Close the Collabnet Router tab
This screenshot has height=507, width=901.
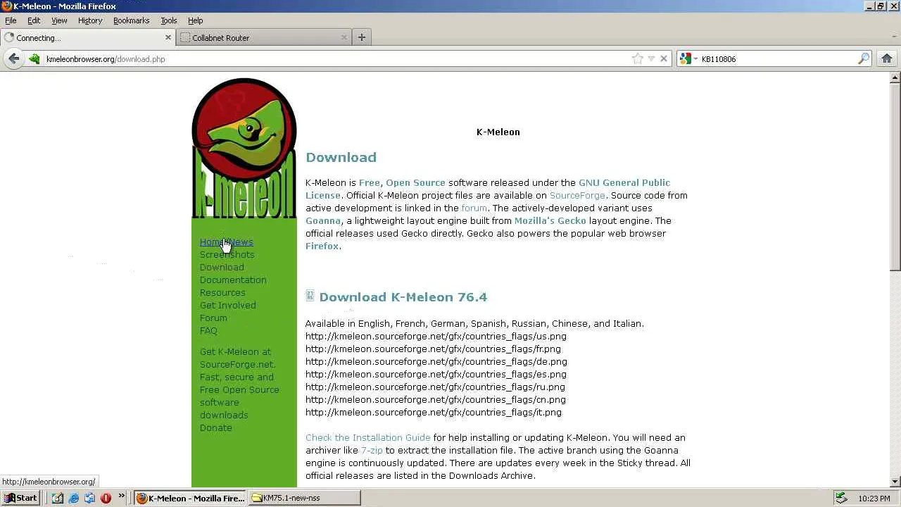(x=344, y=37)
